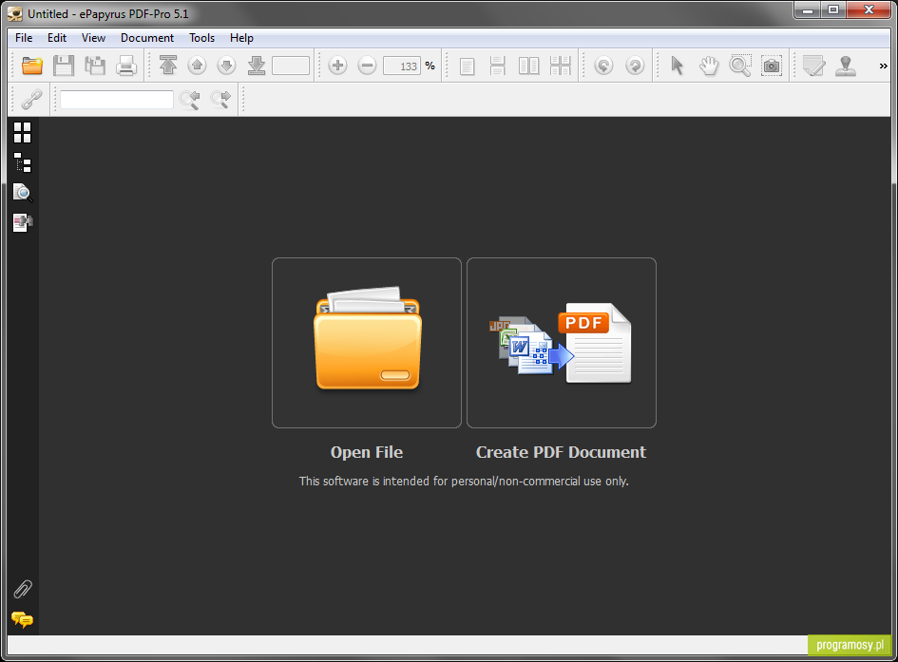Open the Document menu
The width and height of the screenshot is (898, 662).
(147, 38)
